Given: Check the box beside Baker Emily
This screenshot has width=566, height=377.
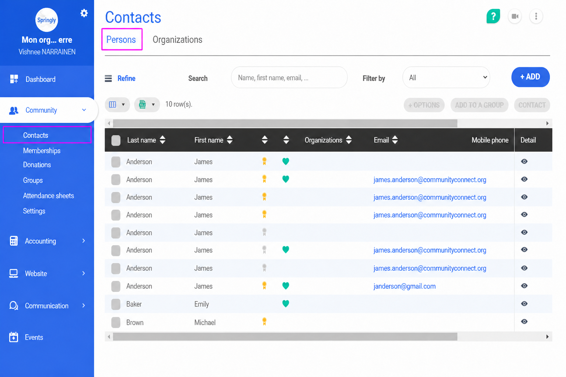Looking at the screenshot, I should point(116,304).
